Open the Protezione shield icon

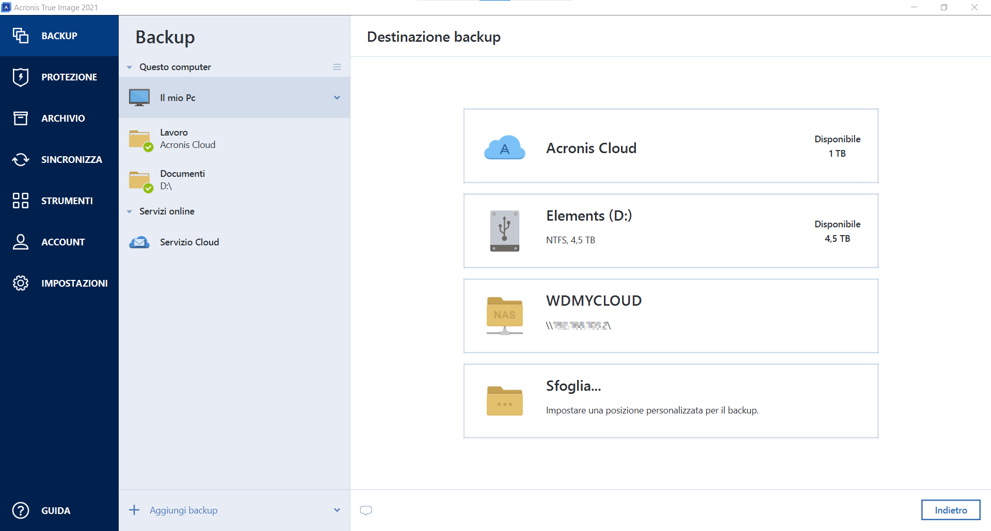pyautogui.click(x=21, y=77)
